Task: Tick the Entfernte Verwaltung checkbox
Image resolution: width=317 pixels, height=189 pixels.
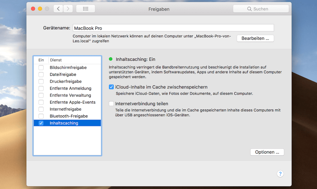Action: (x=41, y=95)
